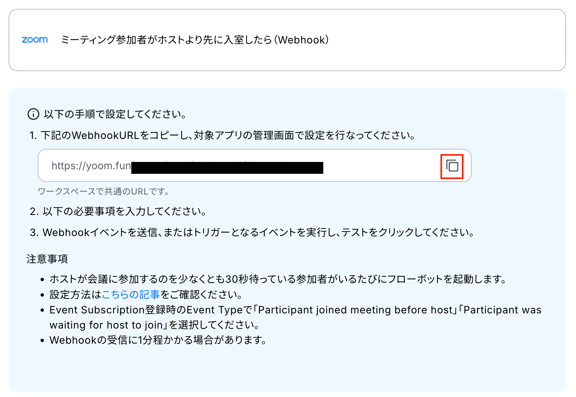Click the Zoom logo in the header card
Viewport: 576px width, 397px height.
point(35,40)
